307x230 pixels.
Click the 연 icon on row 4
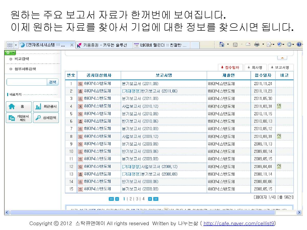click(279, 106)
